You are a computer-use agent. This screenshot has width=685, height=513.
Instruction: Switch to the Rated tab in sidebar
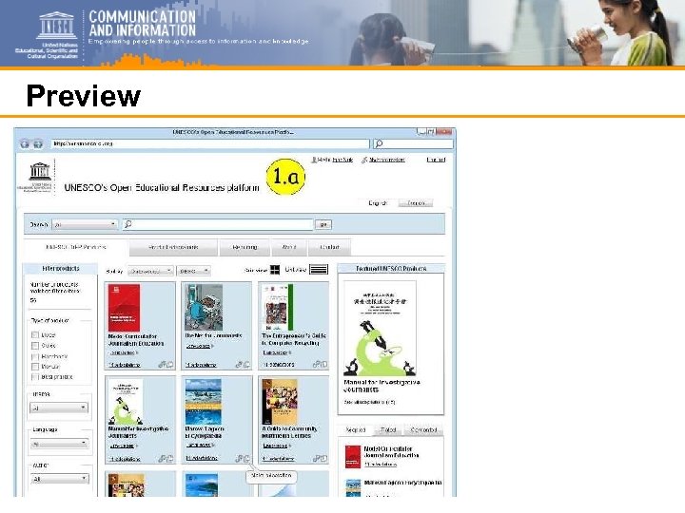point(388,430)
